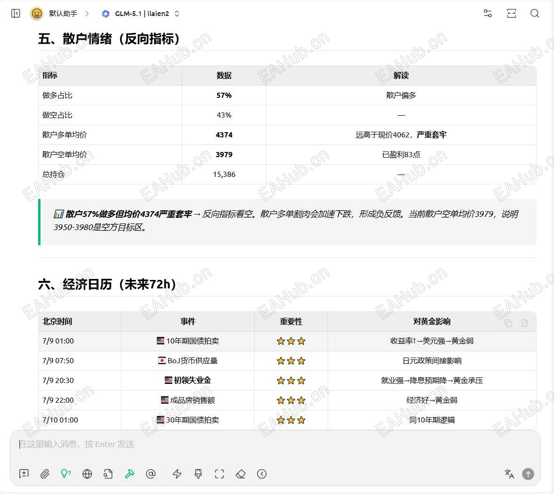Mention a model with the @ icon
This screenshot has height=494, width=554.
[x=151, y=474]
